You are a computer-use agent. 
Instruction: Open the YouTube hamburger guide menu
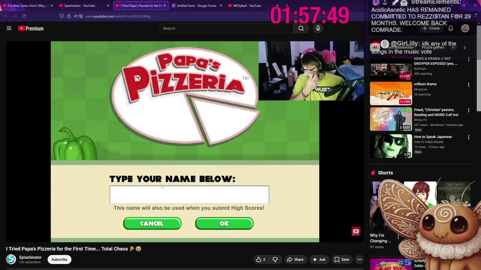pos(9,28)
